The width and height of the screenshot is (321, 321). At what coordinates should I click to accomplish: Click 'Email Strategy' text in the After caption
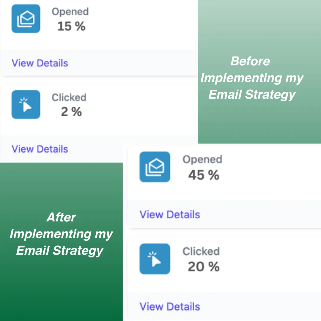(x=60, y=251)
